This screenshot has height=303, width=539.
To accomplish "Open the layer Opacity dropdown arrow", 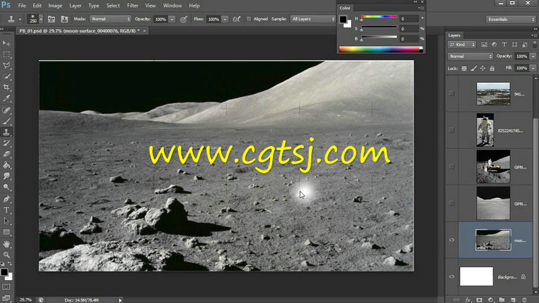I will (x=533, y=57).
